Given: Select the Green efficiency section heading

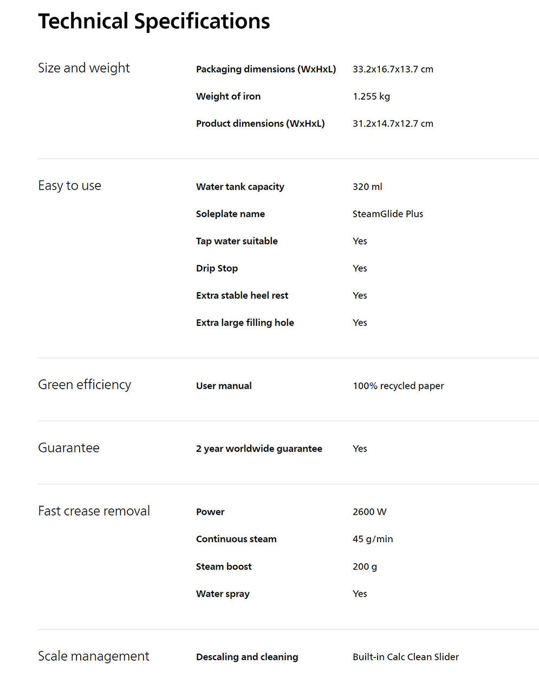Looking at the screenshot, I should point(85,385).
